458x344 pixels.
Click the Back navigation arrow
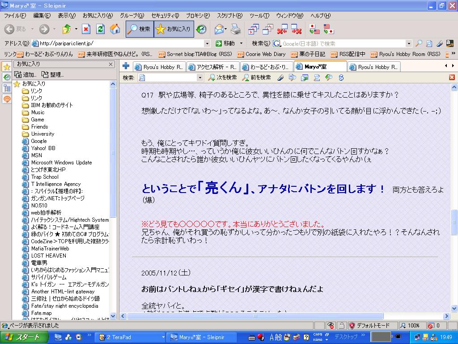coord(9,29)
